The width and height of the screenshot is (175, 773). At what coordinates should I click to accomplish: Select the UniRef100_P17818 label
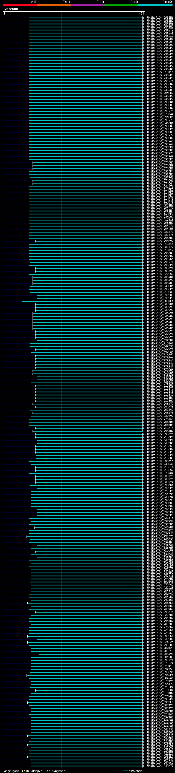tap(160, 220)
